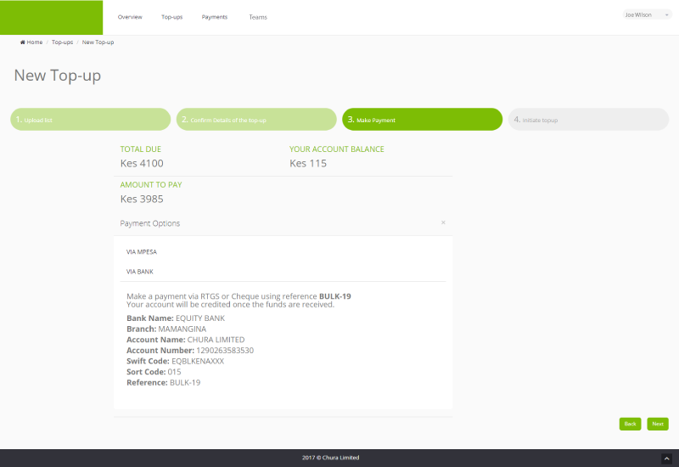Click the account number 1290263583530
This screenshot has height=467, width=679.
pos(213,350)
